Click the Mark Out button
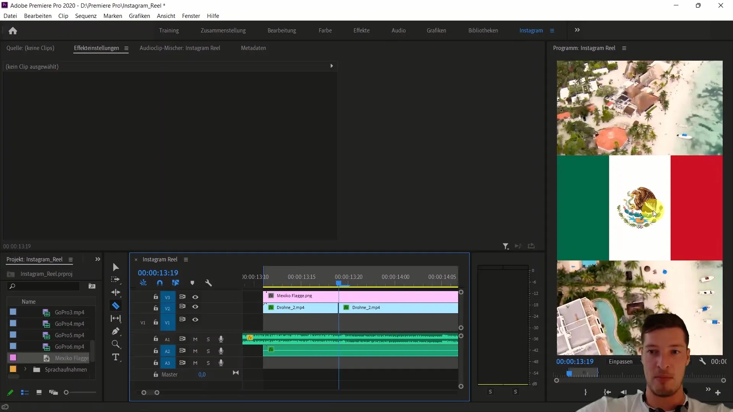The height and width of the screenshot is (412, 733). click(x=585, y=392)
